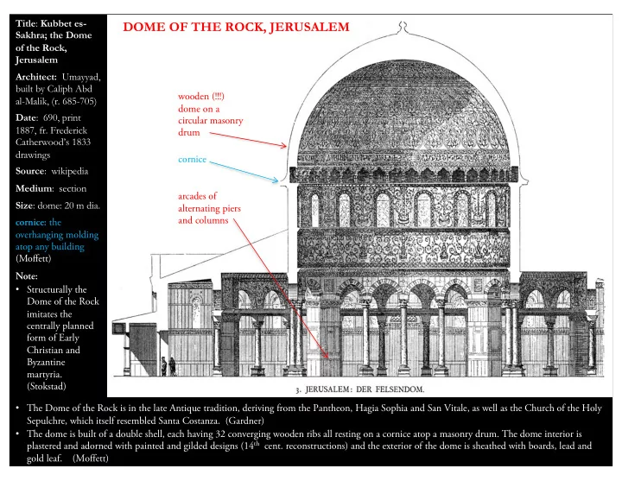Click the caption '3. JERUSALEM: DER FELSENDOM.'

pos(359,389)
